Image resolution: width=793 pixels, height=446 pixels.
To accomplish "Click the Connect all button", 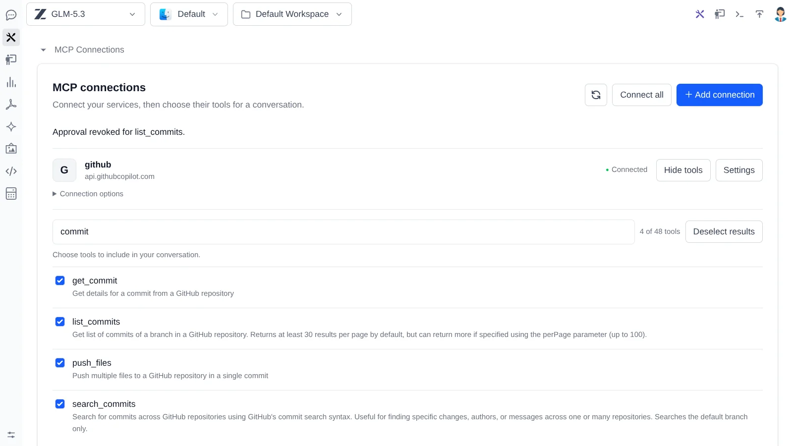I will coord(641,95).
